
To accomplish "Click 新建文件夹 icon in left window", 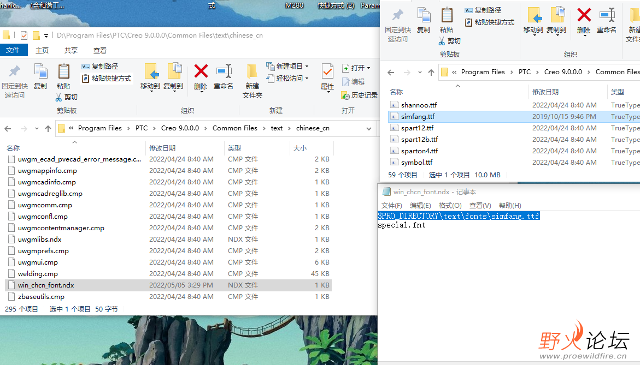I will coord(253,71).
